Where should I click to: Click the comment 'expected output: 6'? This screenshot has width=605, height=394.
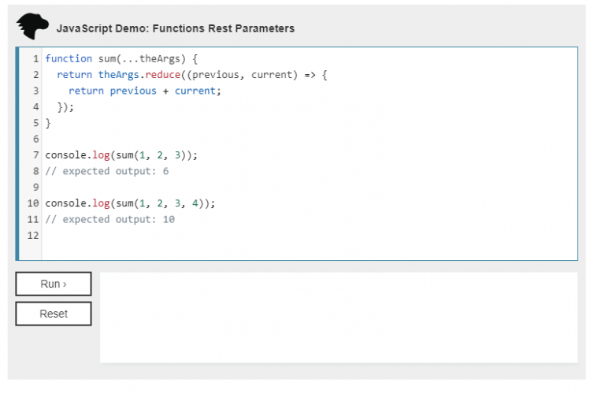point(107,171)
